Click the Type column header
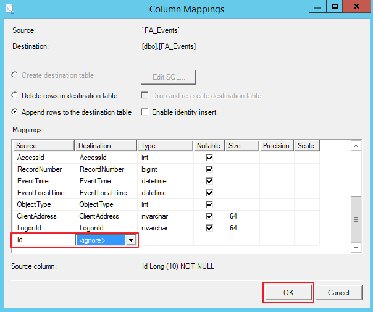373x312 pixels. (x=164, y=146)
